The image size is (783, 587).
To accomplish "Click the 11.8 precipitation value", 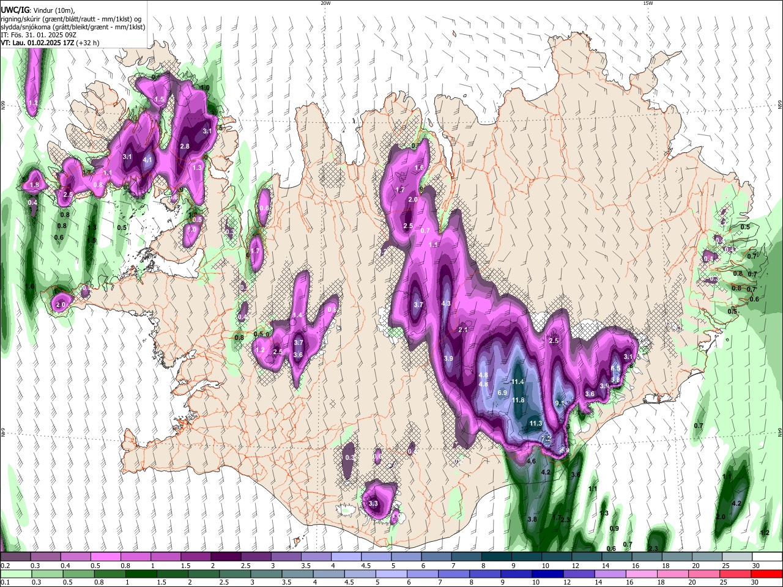I will (518, 401).
